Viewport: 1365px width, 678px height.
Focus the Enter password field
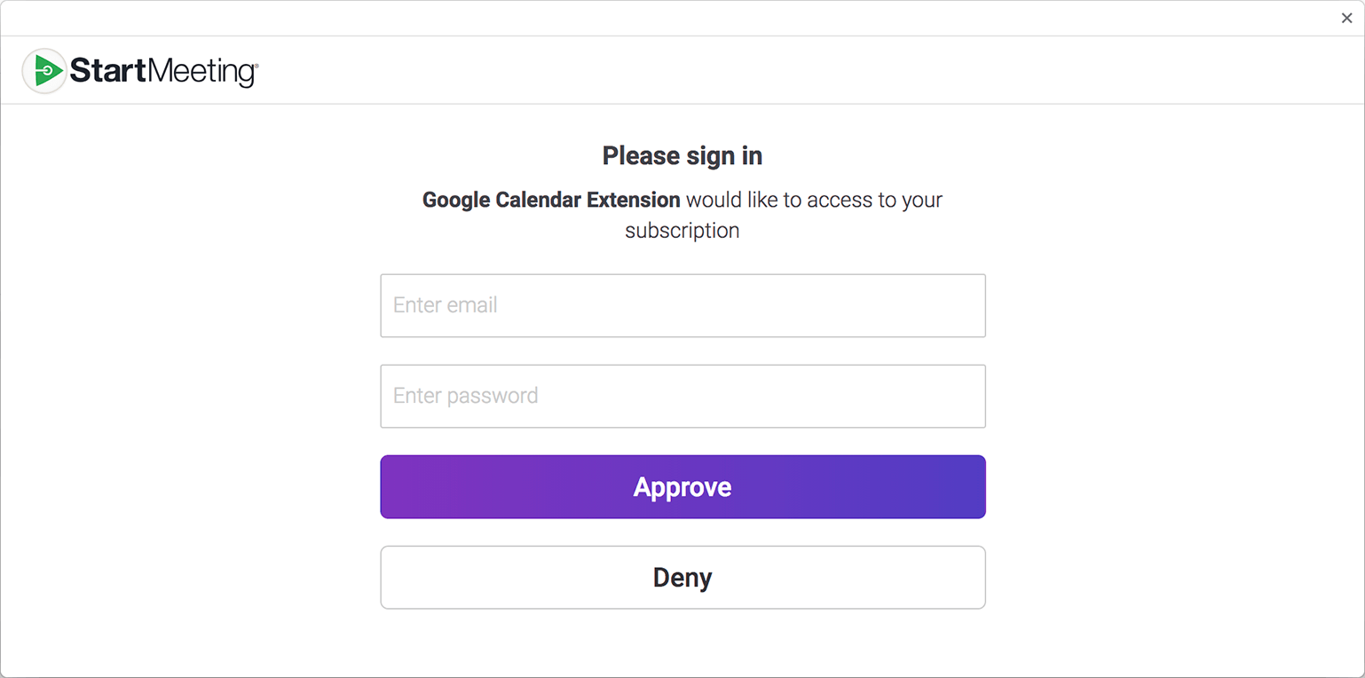682,396
